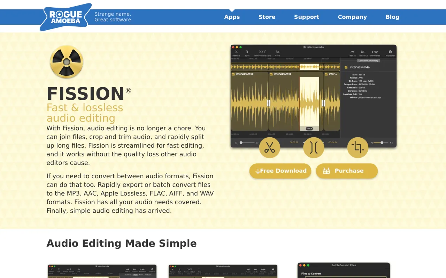Click the Free Download button
446x278 pixels.
coord(280,171)
